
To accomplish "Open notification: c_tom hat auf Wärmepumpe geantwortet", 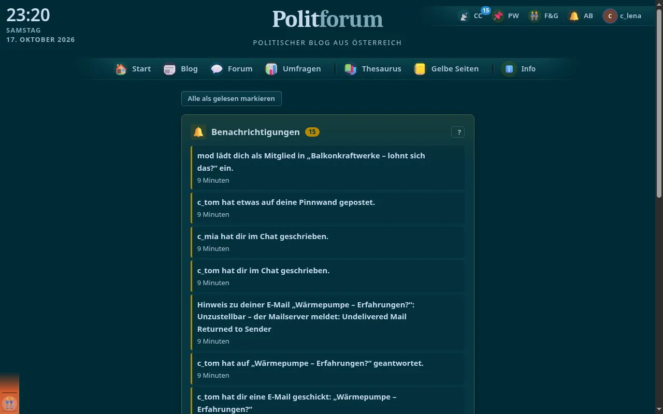I will (x=327, y=369).
